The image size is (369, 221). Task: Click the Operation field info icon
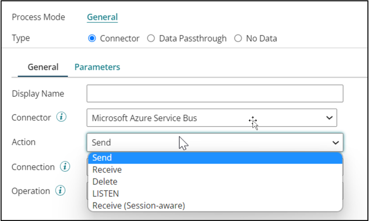[x=60, y=191]
